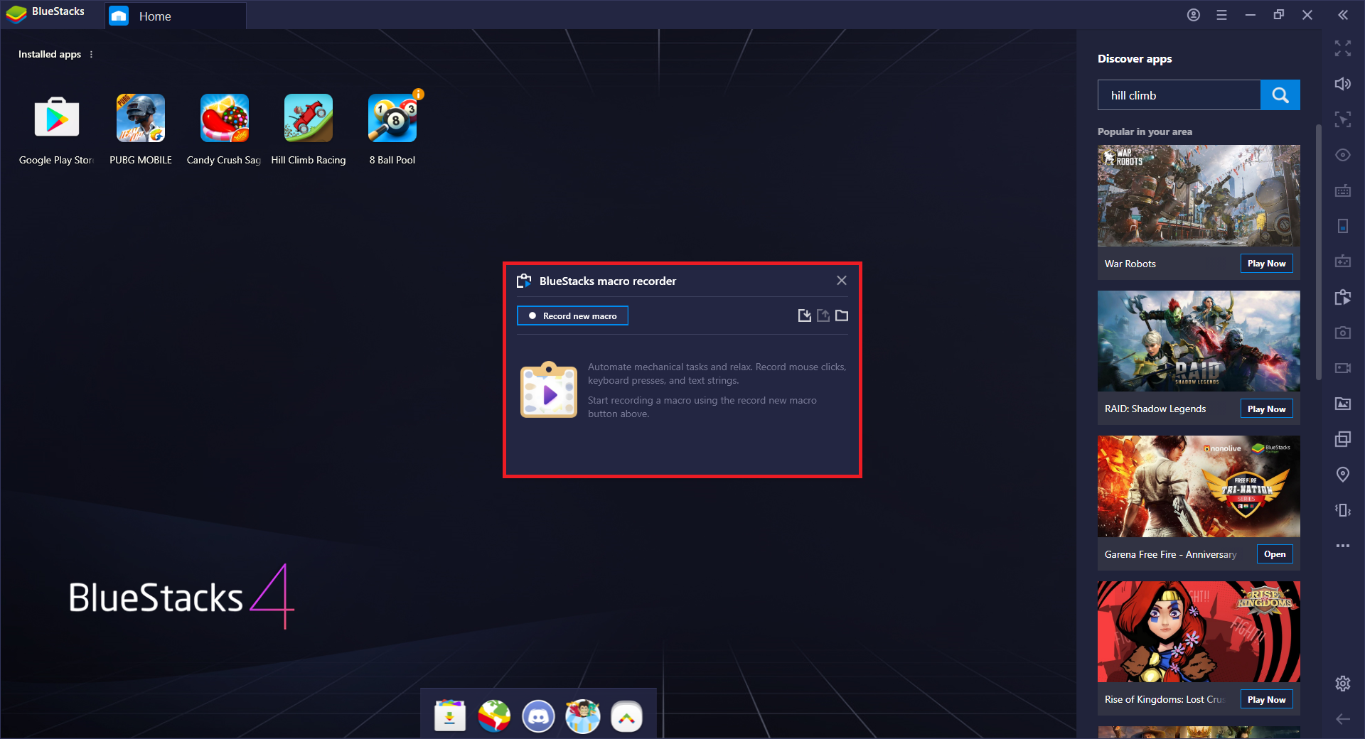Click Play Now for War Robots
The image size is (1365, 739).
1267,264
